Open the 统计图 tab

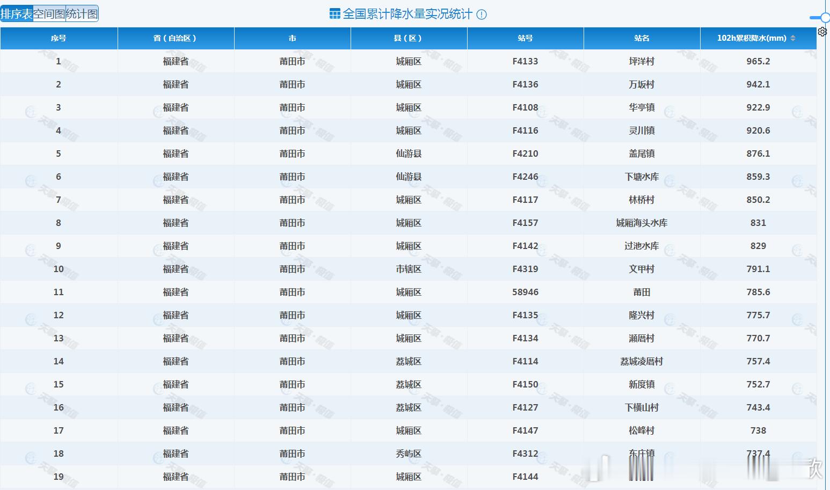point(82,14)
